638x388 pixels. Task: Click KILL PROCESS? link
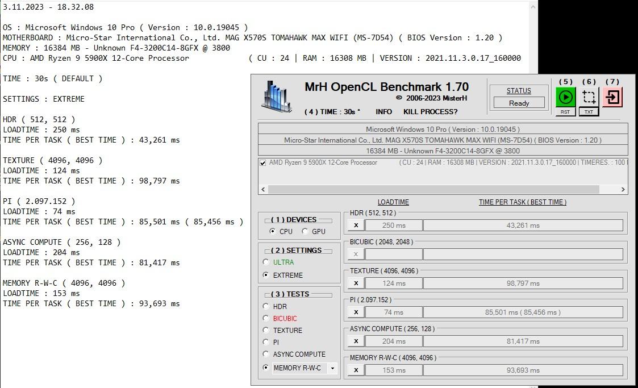431,112
